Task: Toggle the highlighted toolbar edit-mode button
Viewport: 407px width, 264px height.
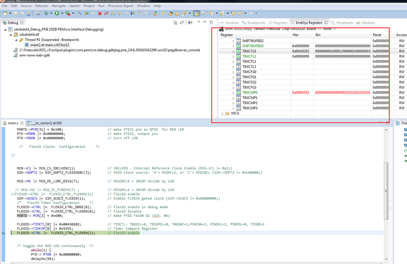Action: (196, 13)
